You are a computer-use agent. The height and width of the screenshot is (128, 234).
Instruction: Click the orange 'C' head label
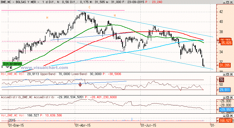click(89, 7)
